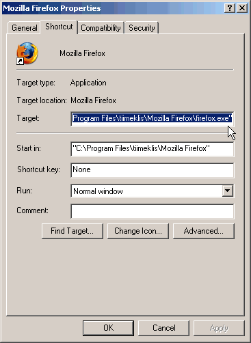The width and height of the screenshot is (251, 343).
Task: Select the Shortcut tab
Action: 59,27
